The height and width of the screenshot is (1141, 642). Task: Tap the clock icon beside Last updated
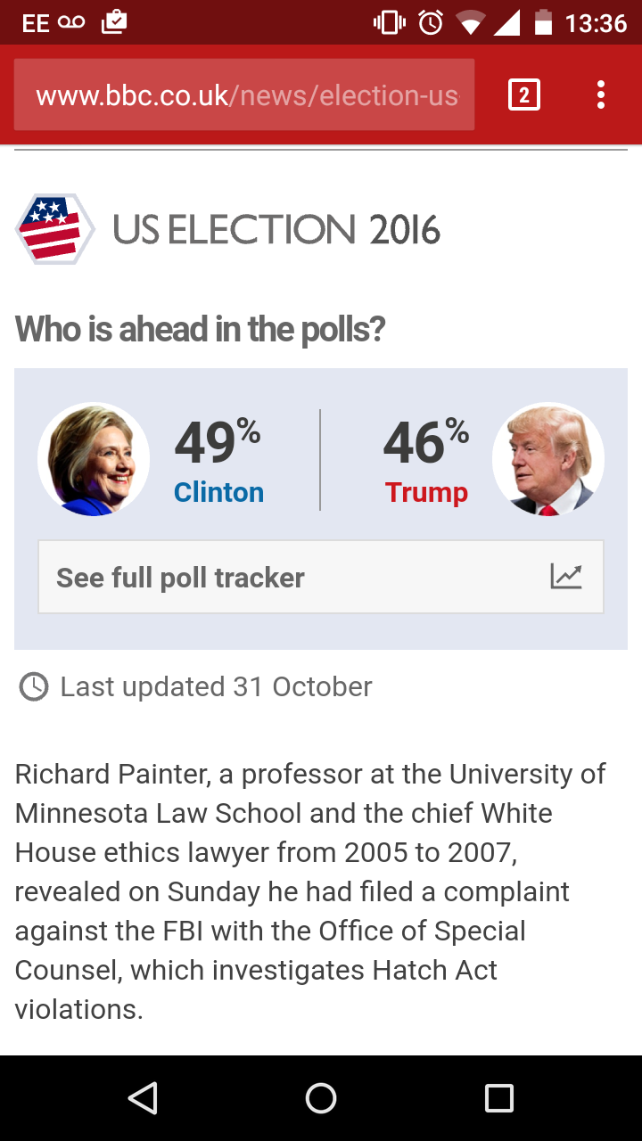click(34, 687)
